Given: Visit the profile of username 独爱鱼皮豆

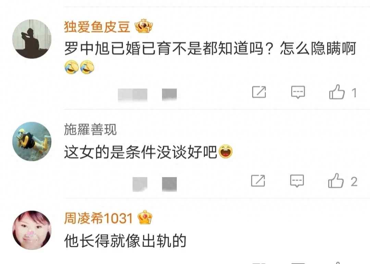Looking at the screenshot, I should pyautogui.click(x=97, y=27).
